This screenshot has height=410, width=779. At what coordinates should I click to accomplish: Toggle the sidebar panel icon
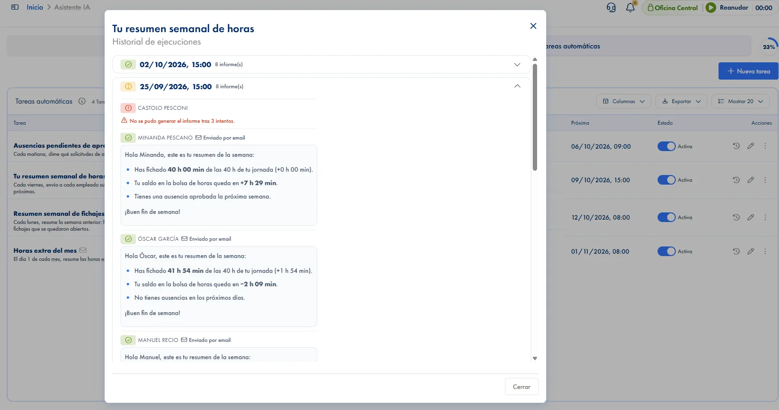tap(15, 7)
